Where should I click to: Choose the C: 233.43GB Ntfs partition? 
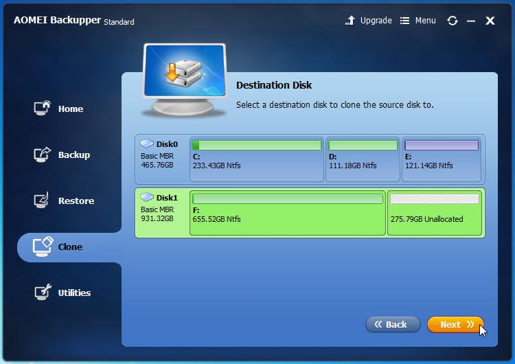pos(257,159)
